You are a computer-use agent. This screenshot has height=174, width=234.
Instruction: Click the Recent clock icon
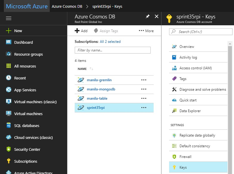point(9,78)
